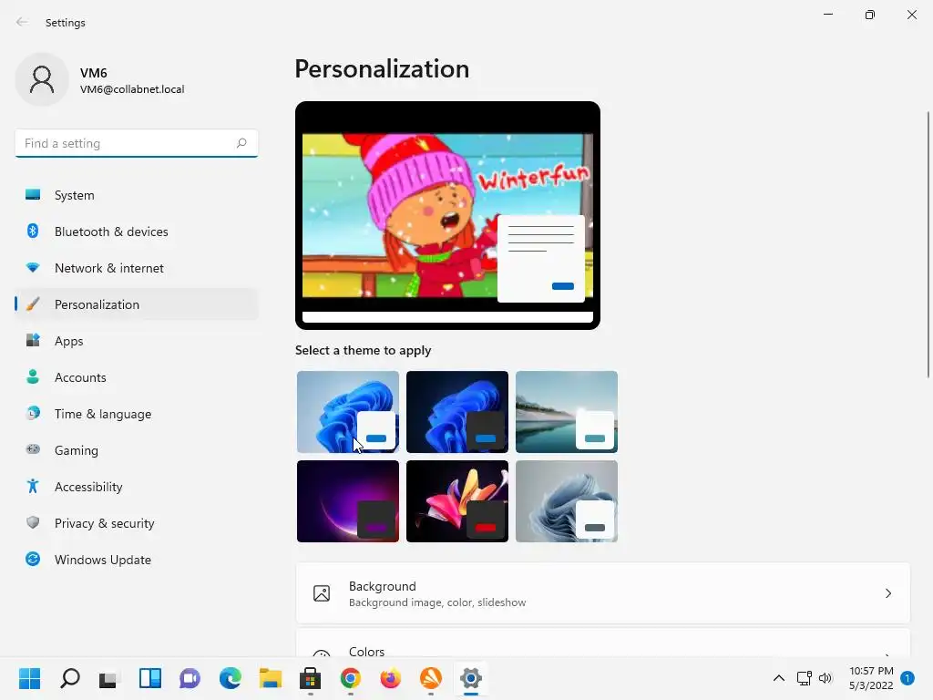Image resolution: width=933 pixels, height=700 pixels.
Task: Open File Explorer from taskbar
Action: pyautogui.click(x=270, y=678)
